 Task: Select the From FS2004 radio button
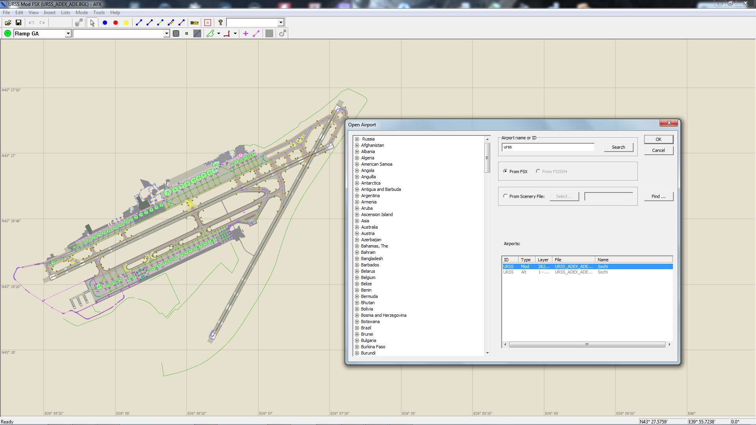point(538,171)
